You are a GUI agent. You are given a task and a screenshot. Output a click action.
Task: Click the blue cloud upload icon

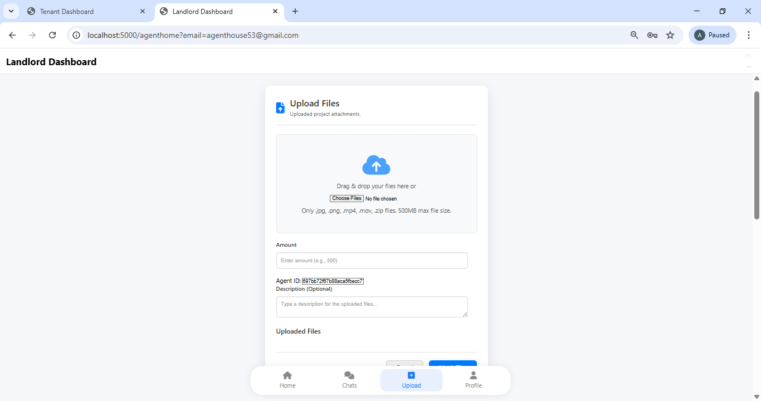[x=376, y=165]
